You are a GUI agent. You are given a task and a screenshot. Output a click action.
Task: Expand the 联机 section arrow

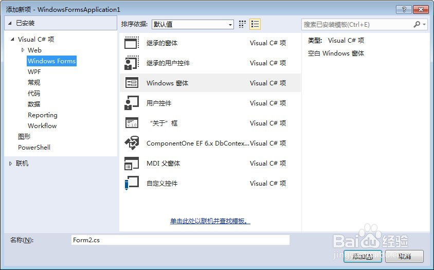click(x=10, y=164)
